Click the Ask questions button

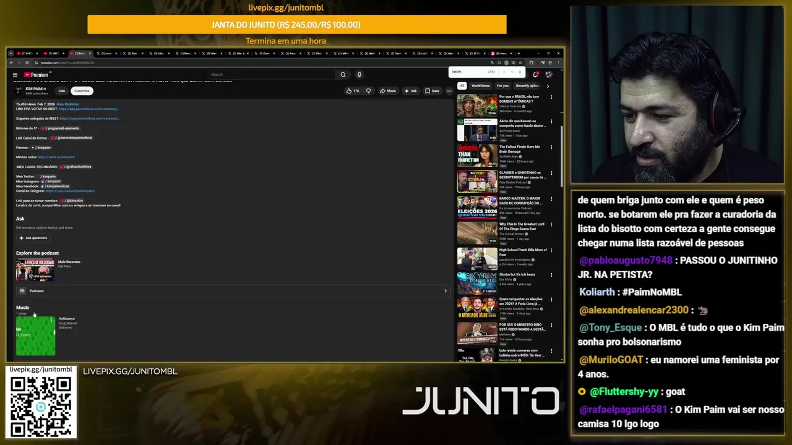33,238
